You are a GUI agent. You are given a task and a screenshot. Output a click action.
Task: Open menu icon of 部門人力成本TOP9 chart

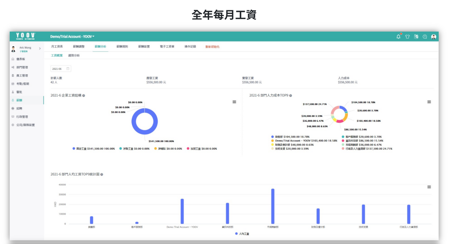pos(429,102)
